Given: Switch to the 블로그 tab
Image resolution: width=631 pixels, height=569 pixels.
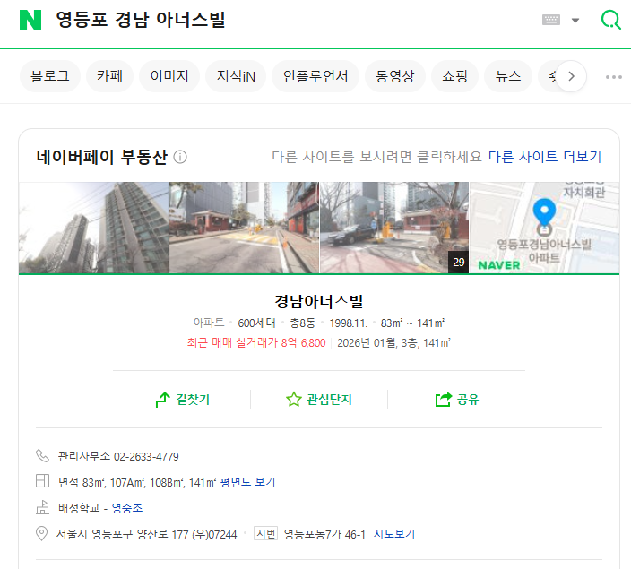Looking at the screenshot, I should click(50, 76).
